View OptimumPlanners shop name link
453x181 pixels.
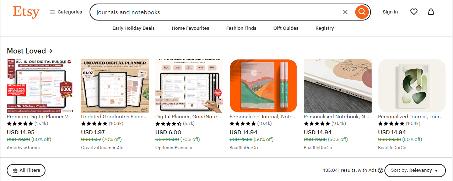174,148
